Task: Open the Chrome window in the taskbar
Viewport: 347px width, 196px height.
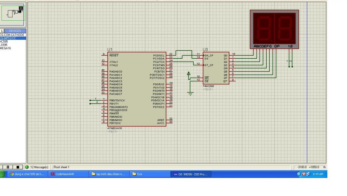Action: [x=27, y=174]
